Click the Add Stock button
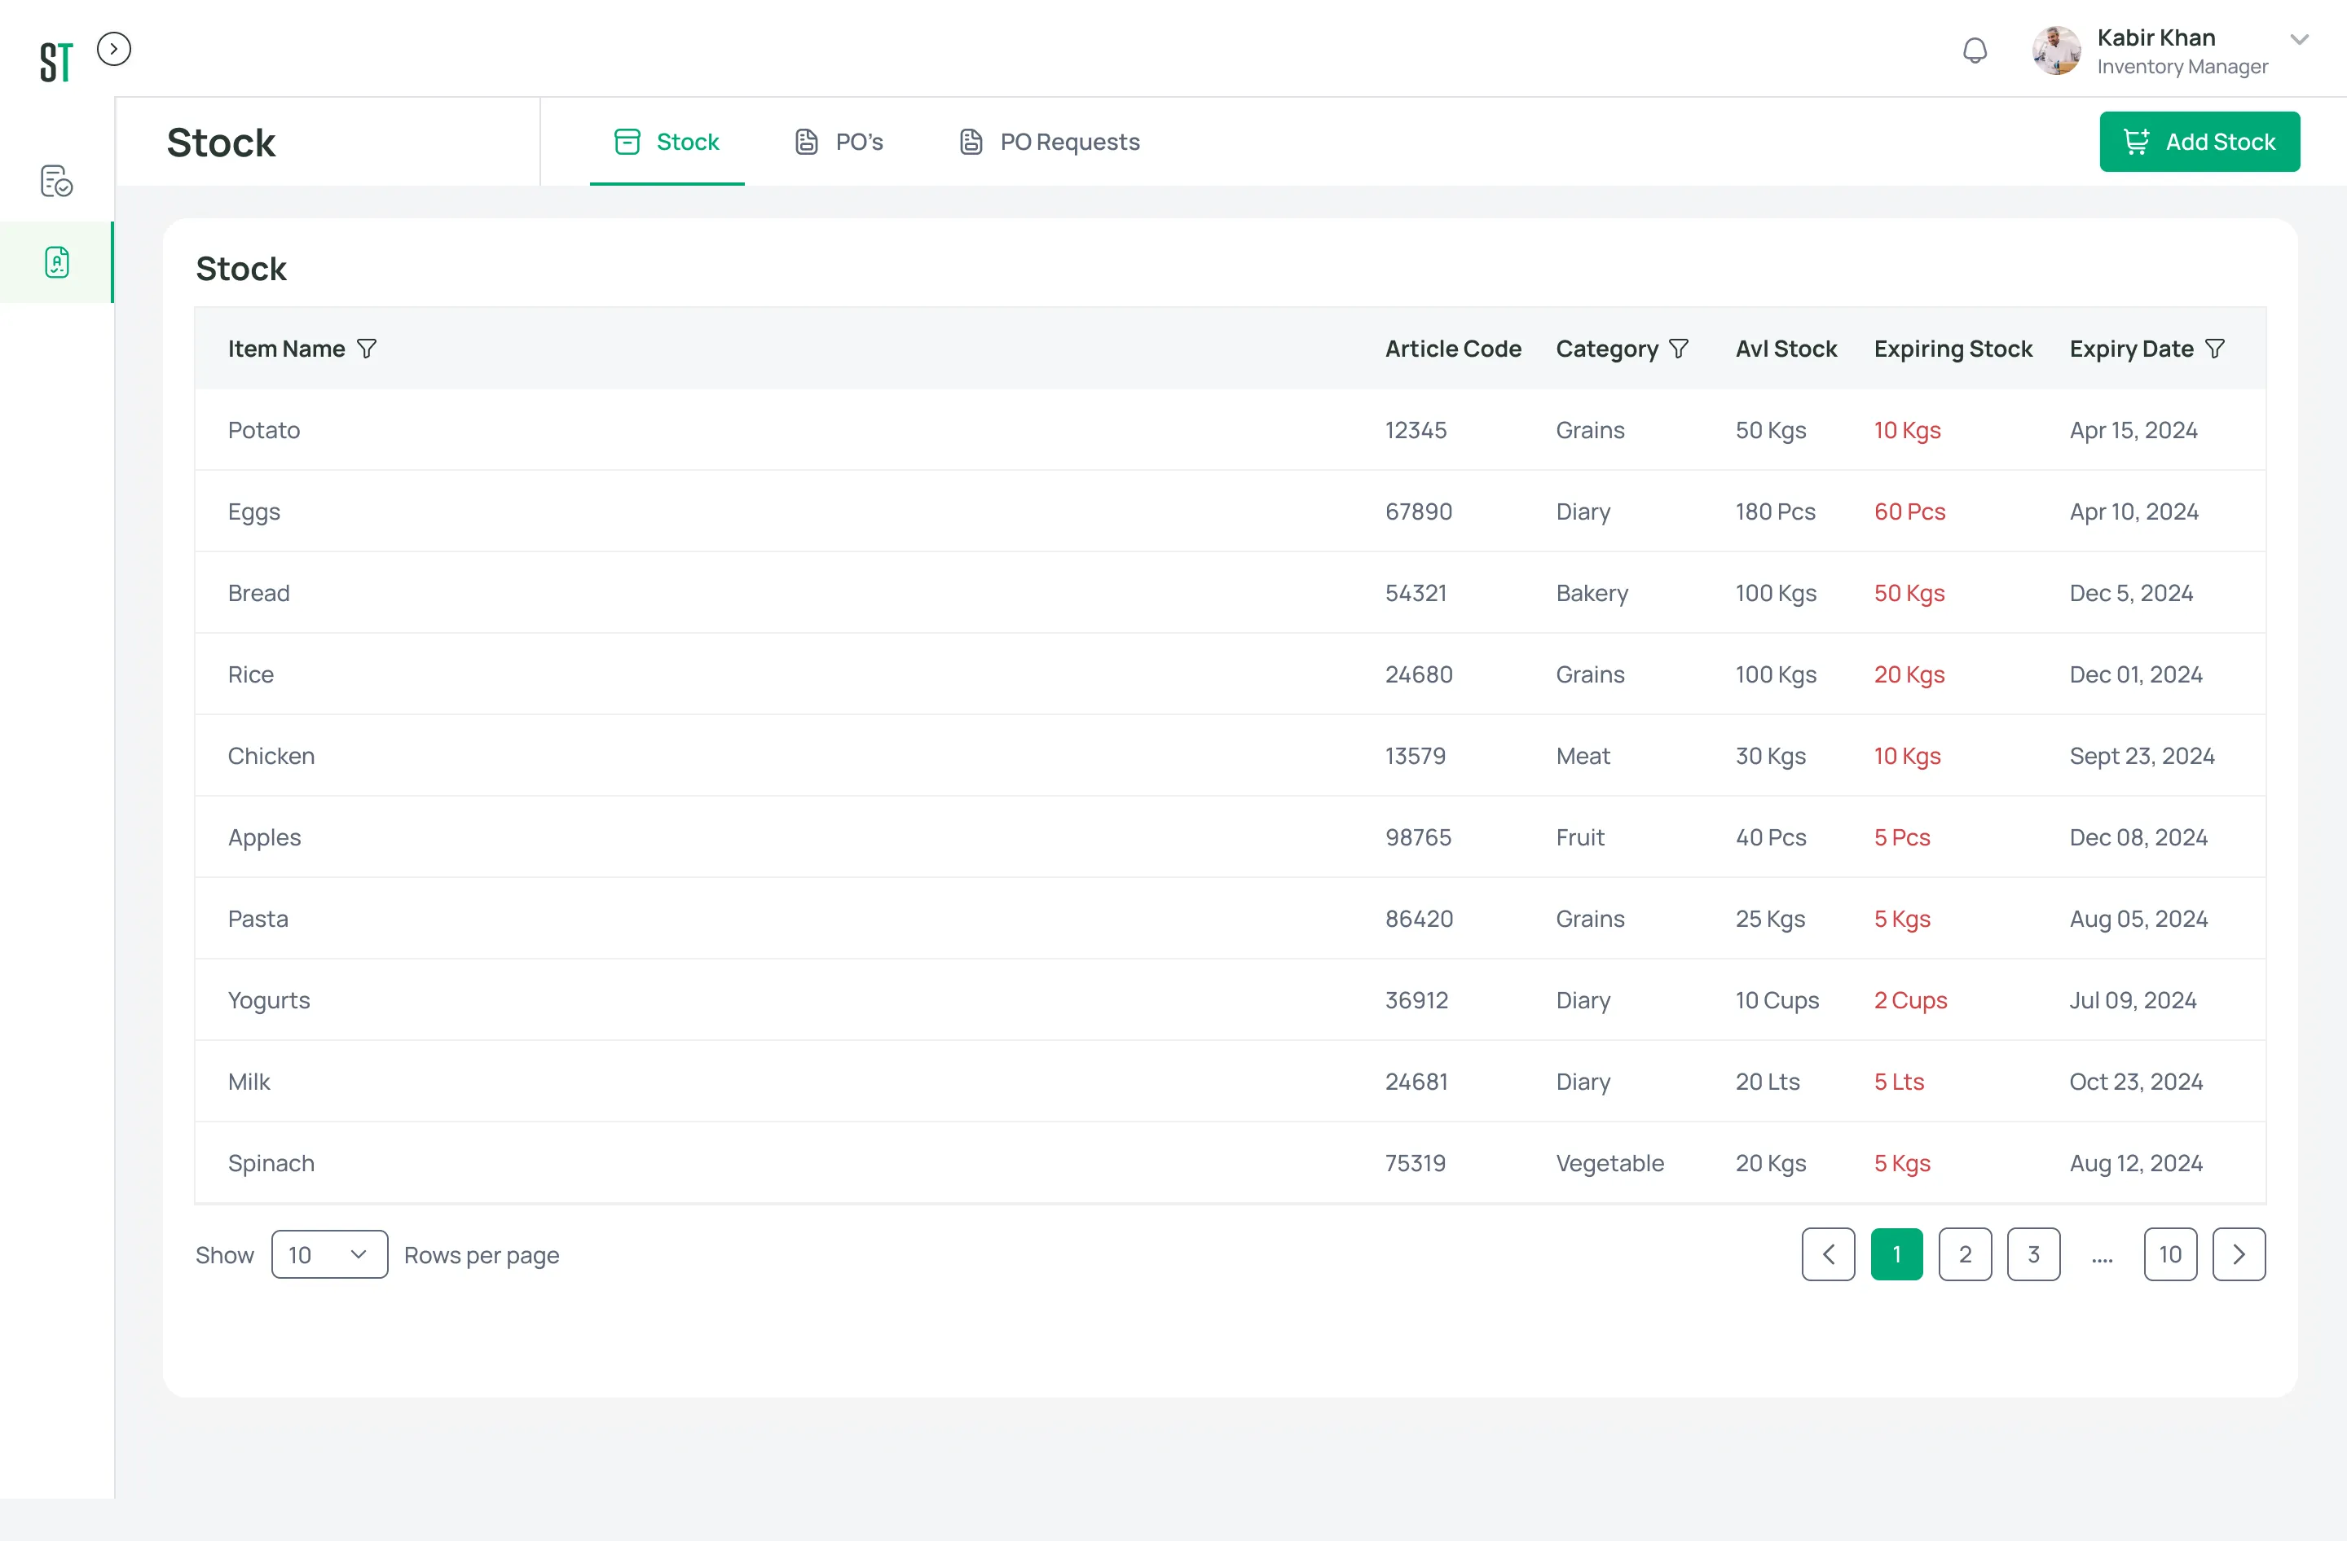 click(x=2199, y=142)
